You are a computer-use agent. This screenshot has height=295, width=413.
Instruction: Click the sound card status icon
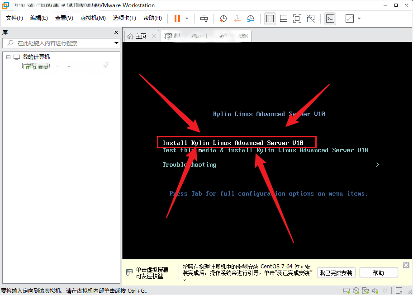(x=375, y=290)
